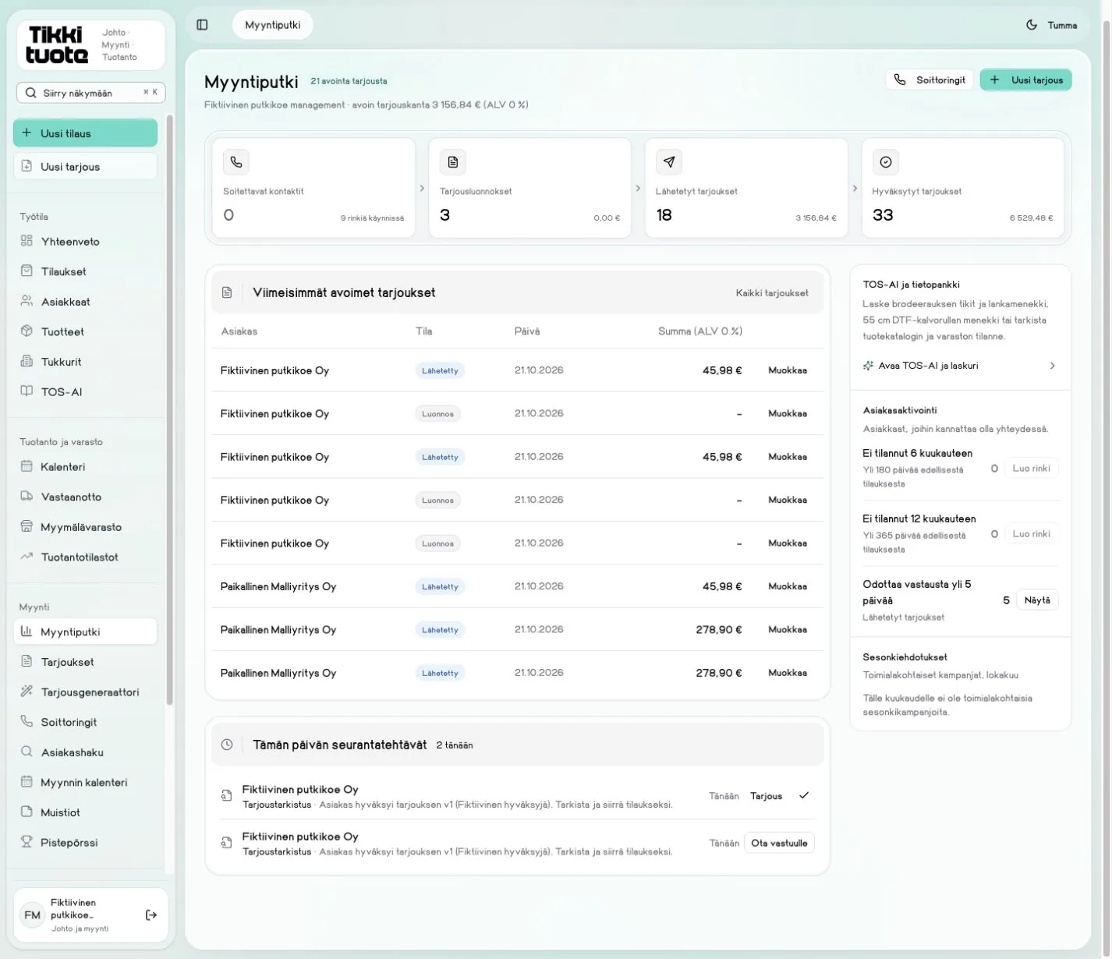
Task: Open the Vastaanotto truck icon
Action: tap(27, 497)
